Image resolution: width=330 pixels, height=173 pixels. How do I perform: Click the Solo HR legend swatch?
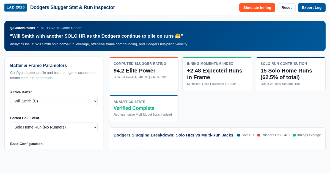(x=239, y=135)
